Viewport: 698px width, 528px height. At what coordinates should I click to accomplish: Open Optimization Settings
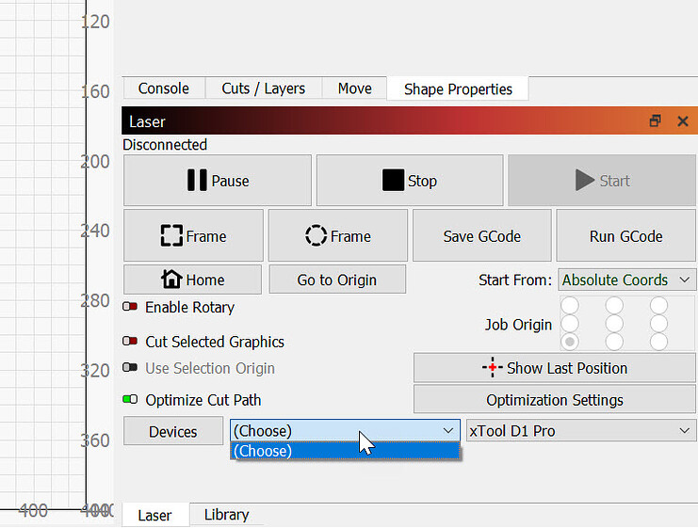554,400
